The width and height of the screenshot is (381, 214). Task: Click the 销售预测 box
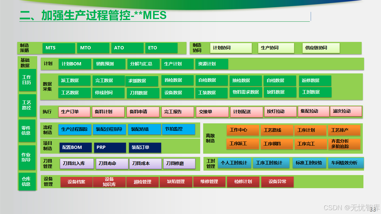(x=109, y=64)
